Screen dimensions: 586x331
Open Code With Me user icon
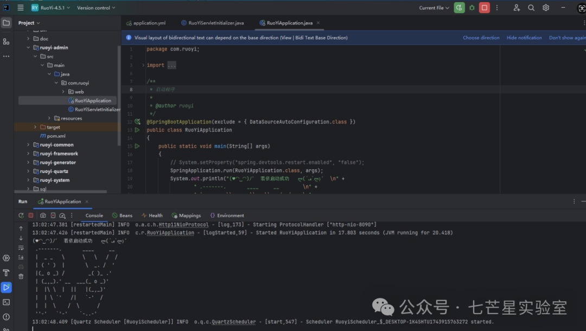pyautogui.click(x=517, y=8)
